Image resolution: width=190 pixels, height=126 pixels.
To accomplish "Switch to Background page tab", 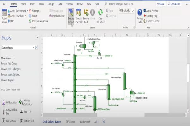I will click(85, 122).
